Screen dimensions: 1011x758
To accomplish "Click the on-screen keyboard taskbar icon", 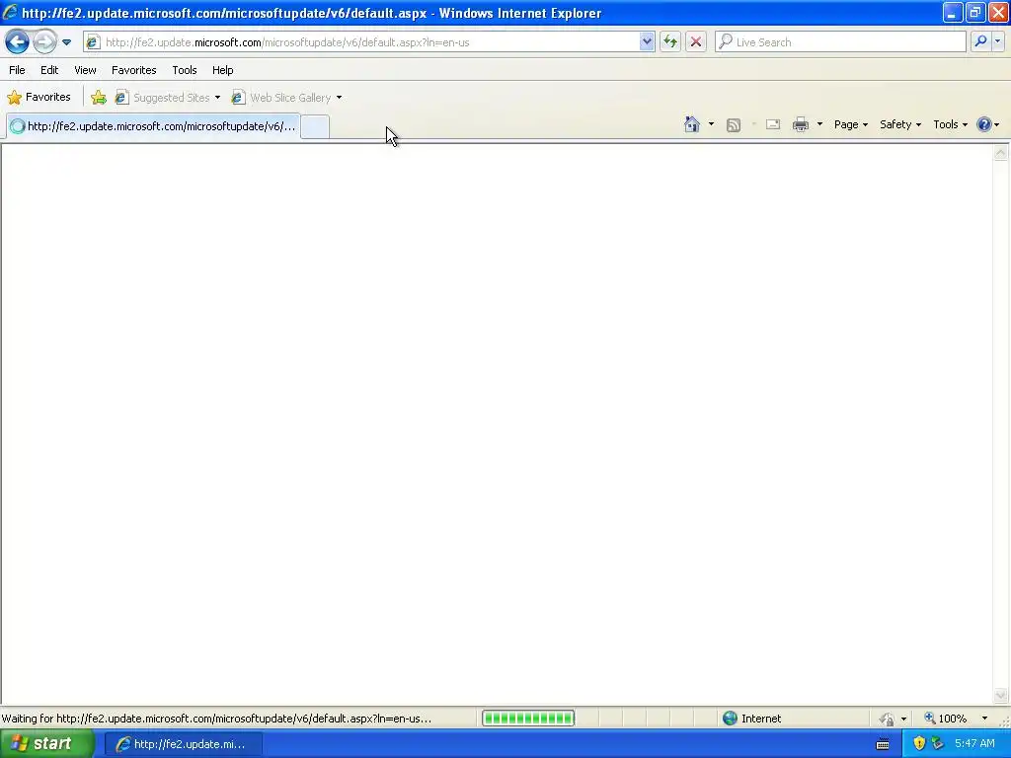I will [883, 744].
